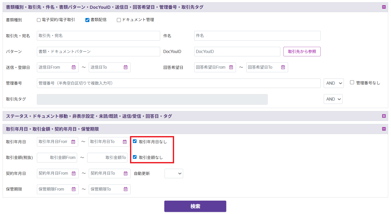Image resolution: width=391 pixels, height=214 pixels.
Task: Open calendar picker for 回答希望日To
Action: pyautogui.click(x=283, y=67)
